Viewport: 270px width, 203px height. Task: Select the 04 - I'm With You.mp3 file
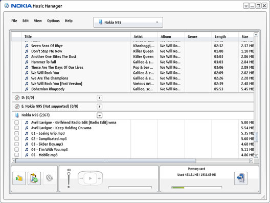(x=133, y=150)
